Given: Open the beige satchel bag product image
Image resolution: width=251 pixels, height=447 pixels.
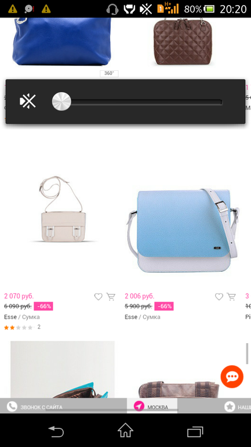Looking at the screenshot, I should (63, 209).
